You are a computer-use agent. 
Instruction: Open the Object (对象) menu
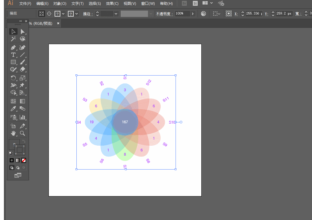click(60, 4)
